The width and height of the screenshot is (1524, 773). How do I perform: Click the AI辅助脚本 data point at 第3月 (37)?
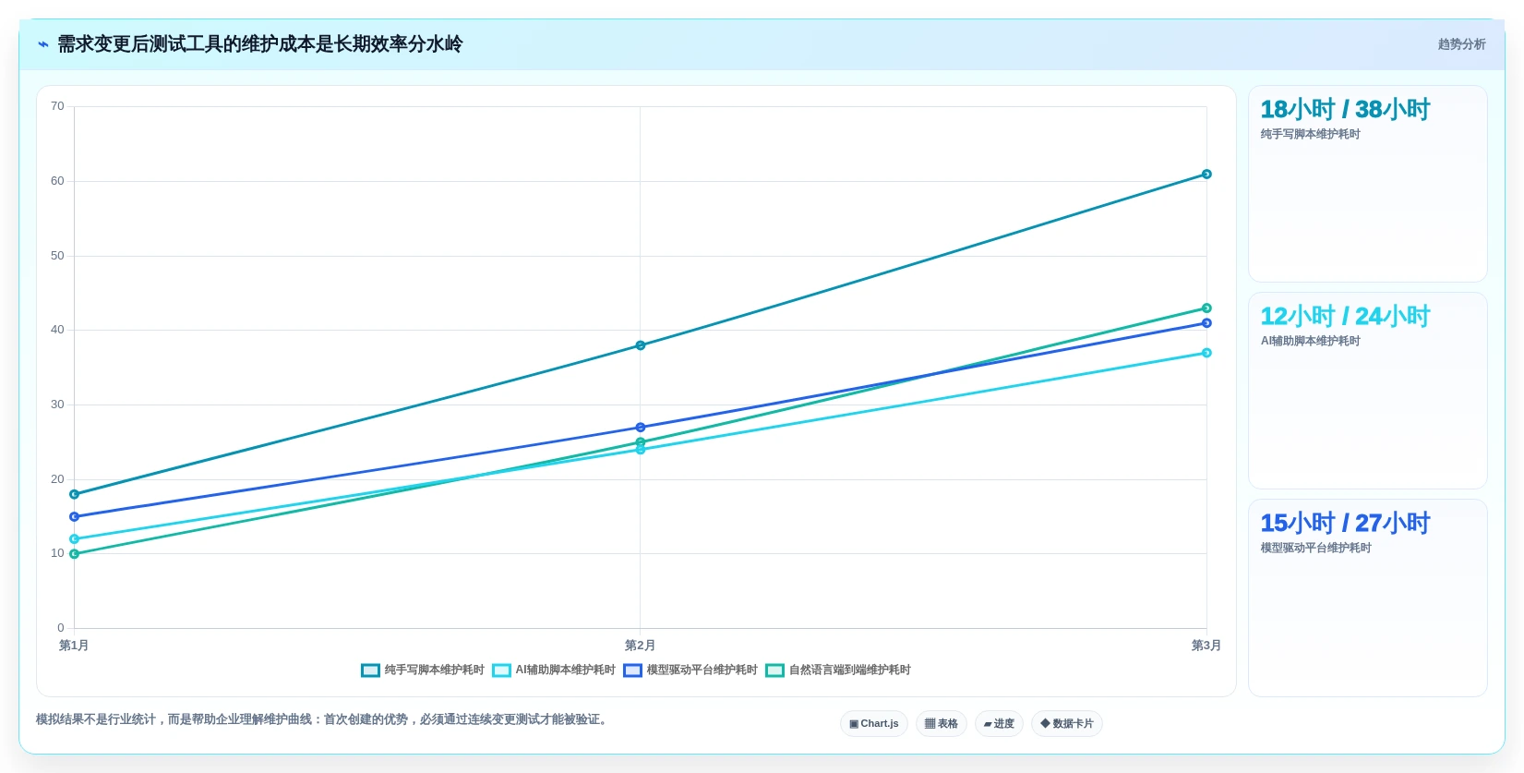tap(1206, 353)
